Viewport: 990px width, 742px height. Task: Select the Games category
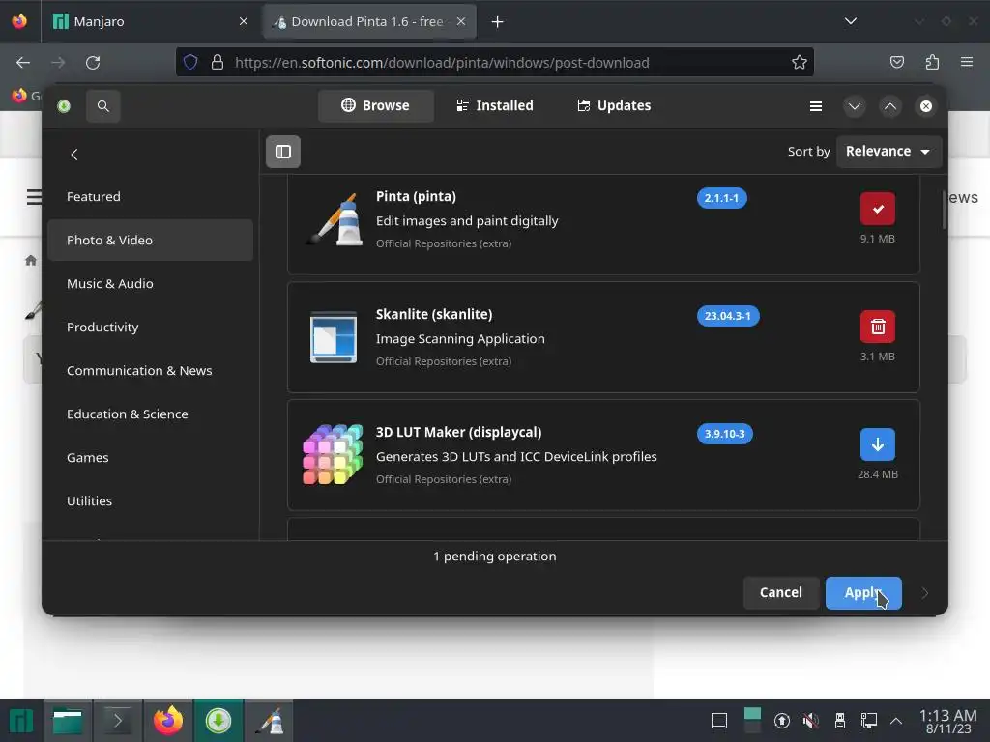point(150,457)
